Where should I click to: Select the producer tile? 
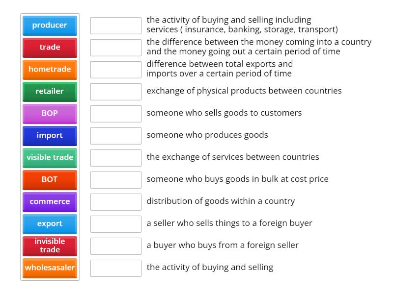tap(50, 25)
